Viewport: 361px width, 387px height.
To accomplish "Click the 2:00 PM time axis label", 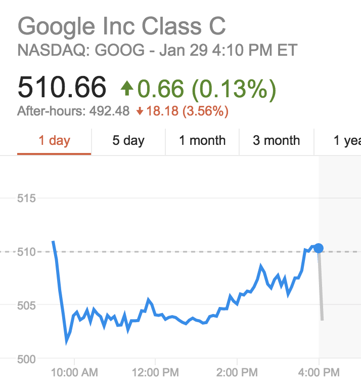I will 237,373.
